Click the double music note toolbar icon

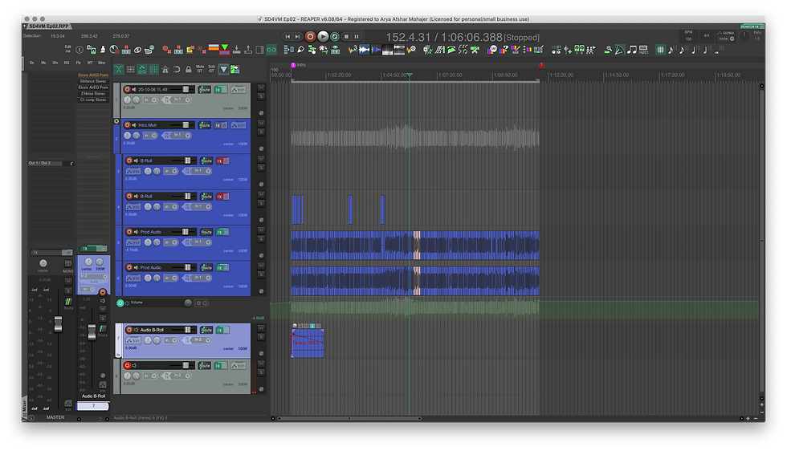coord(632,50)
